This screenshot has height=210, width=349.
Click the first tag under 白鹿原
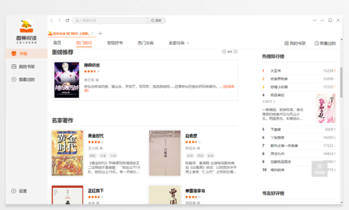click(x=190, y=156)
